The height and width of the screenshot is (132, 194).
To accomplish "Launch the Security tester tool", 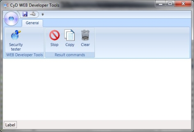I will [16, 41].
